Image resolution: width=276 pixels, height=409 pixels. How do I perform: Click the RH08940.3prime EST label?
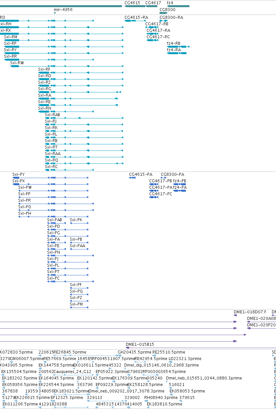click(161, 398)
